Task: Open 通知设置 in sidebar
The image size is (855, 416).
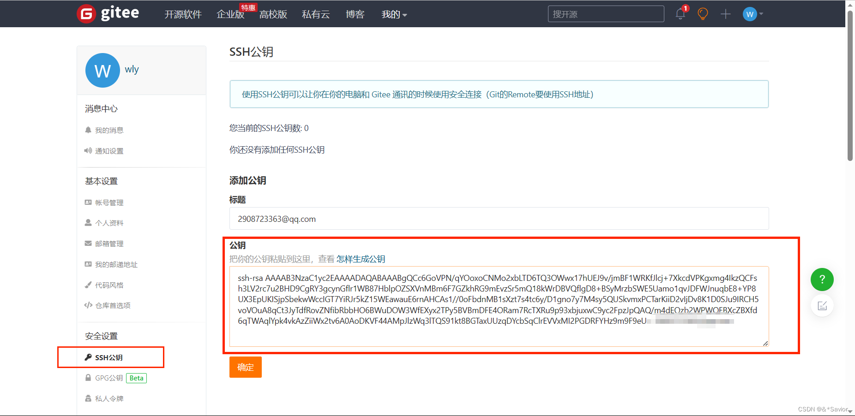Action: [x=109, y=151]
